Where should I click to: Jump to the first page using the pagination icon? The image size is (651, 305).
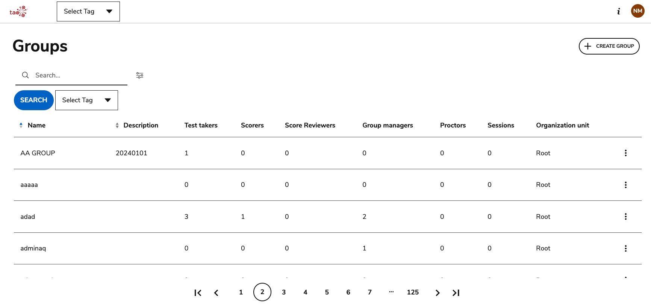pyautogui.click(x=198, y=292)
